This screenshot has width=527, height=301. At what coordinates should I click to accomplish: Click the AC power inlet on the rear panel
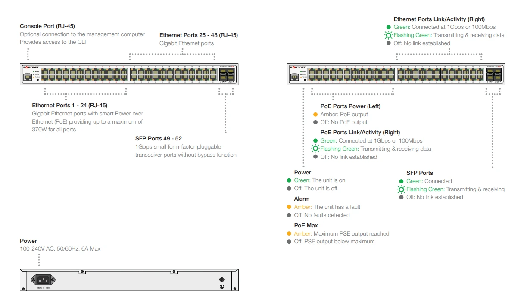[42, 280]
